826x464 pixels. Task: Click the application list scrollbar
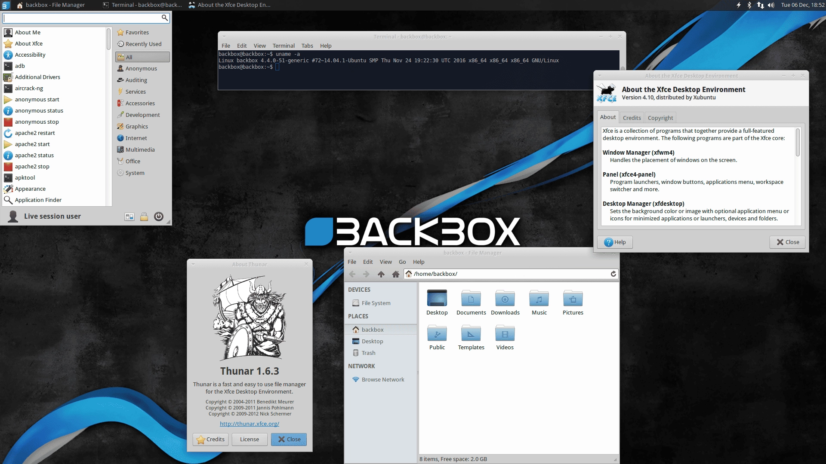point(108,39)
